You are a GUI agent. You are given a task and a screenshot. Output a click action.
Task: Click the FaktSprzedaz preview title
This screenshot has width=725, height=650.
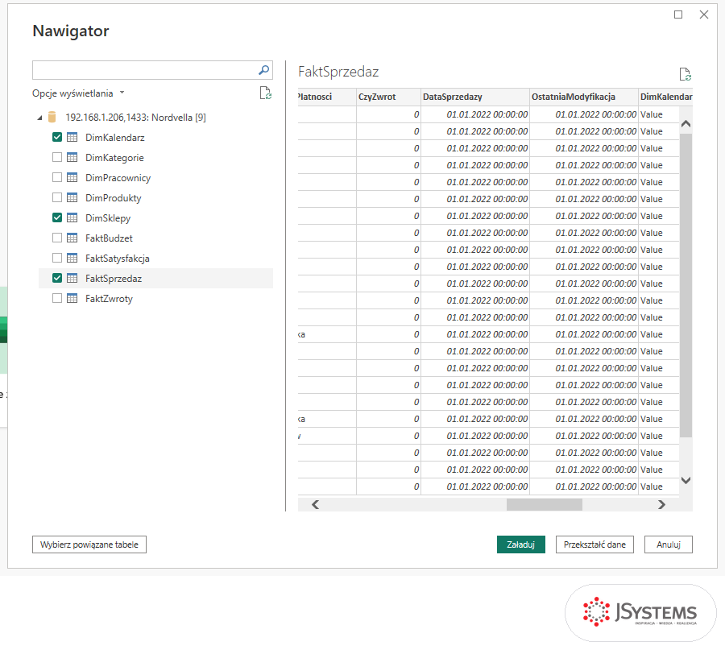click(x=338, y=72)
